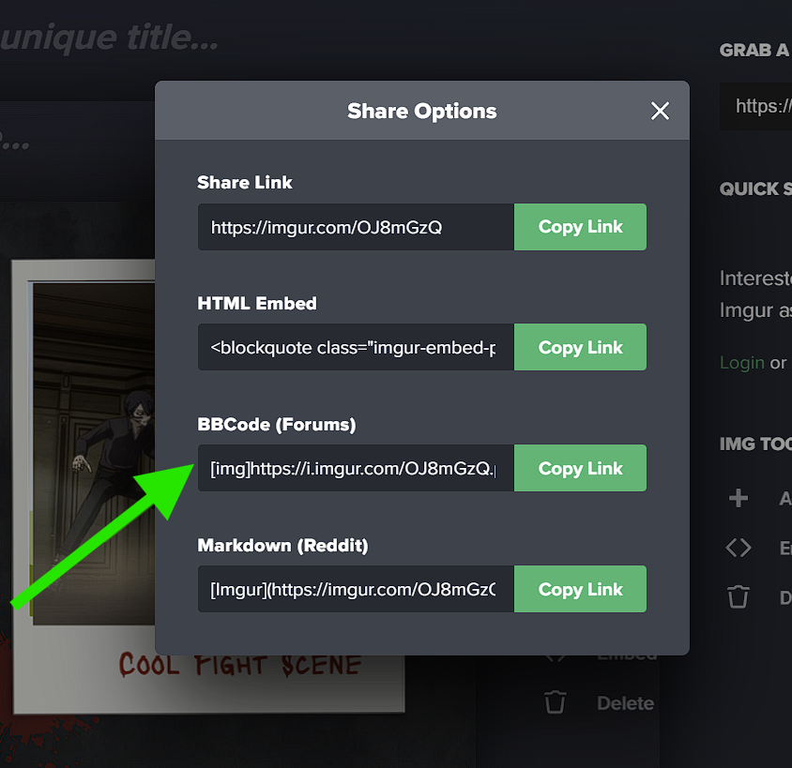The width and height of the screenshot is (792, 768).
Task: Click the BBCode (Forums) label
Action: tap(276, 425)
